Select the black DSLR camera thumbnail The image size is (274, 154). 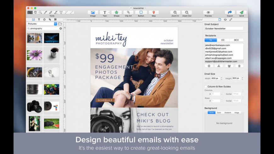point(34,107)
